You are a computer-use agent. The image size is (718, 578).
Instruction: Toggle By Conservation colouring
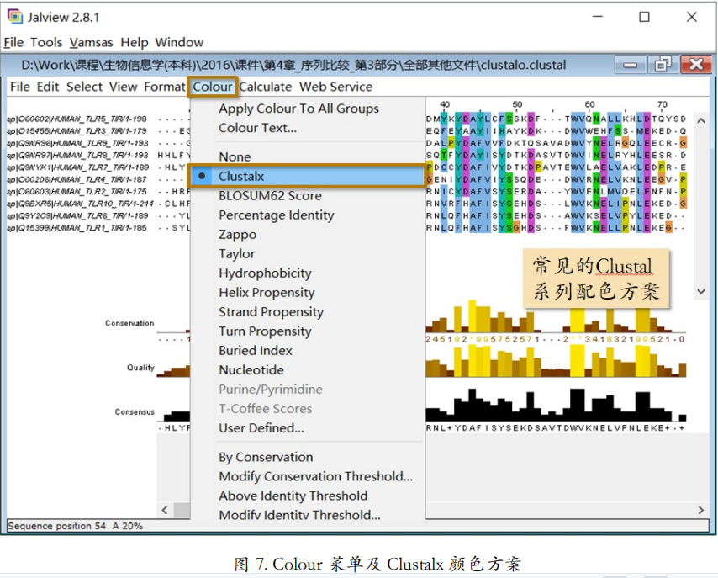(308, 457)
